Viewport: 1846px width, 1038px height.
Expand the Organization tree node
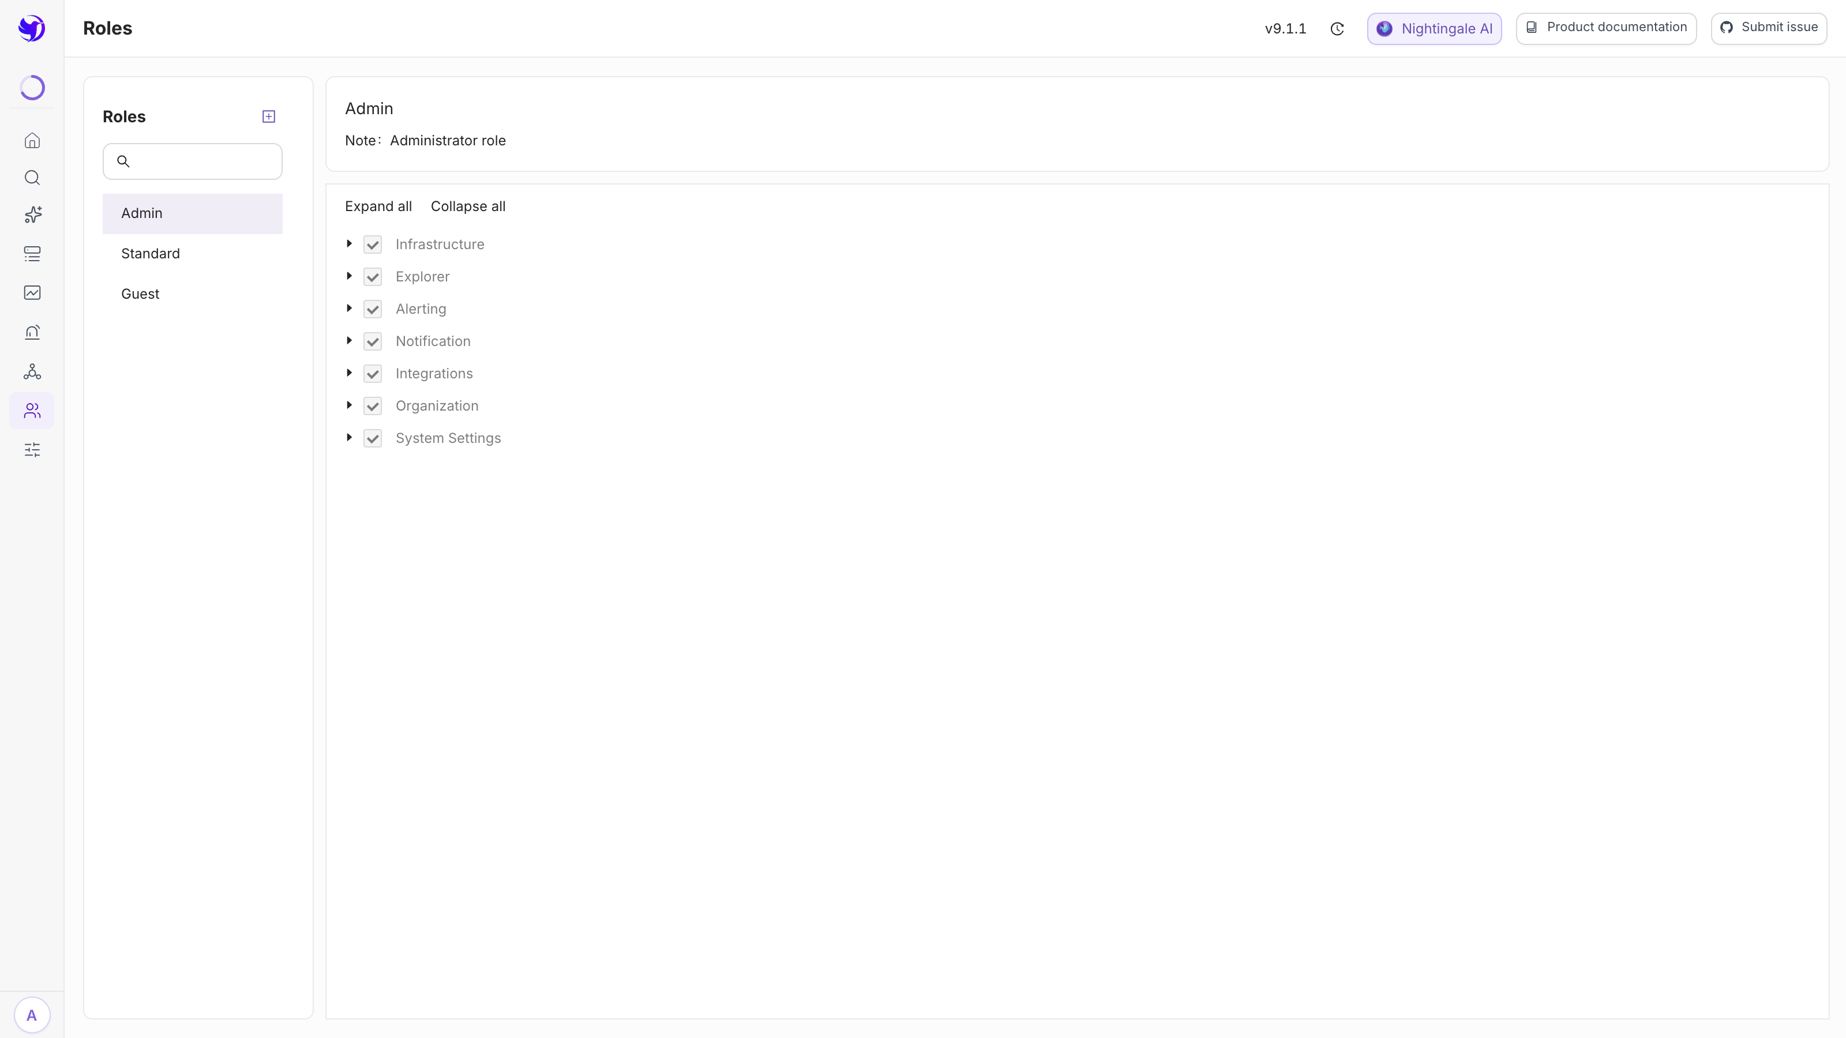pos(350,405)
